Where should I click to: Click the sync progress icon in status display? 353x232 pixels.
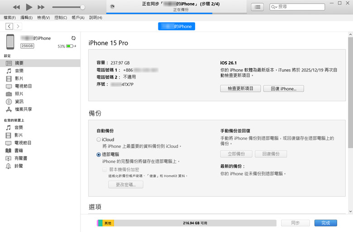click(x=112, y=6)
